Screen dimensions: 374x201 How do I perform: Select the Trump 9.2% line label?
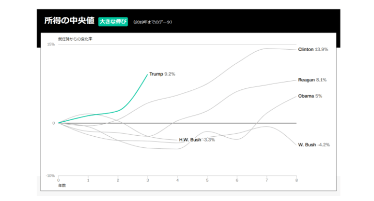coord(162,74)
